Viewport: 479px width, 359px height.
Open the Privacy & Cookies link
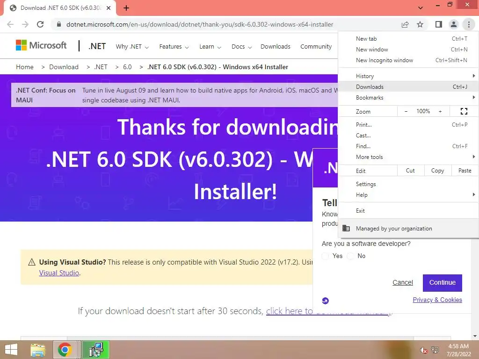(437, 300)
